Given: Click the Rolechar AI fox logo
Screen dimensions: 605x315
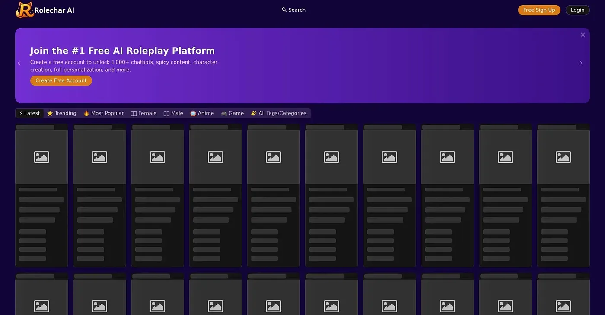Looking at the screenshot, I should pyautogui.click(x=24, y=10).
